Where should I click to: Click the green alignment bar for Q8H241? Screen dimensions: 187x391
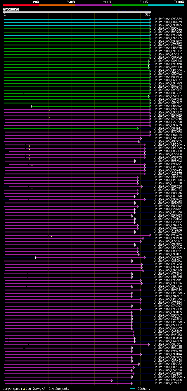(x=71, y=128)
